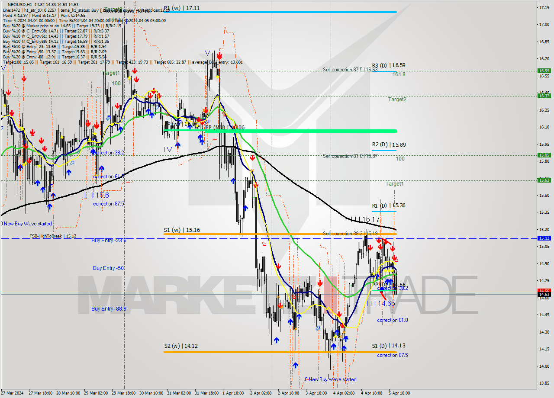This screenshot has height=398, width=554.
Task: Select the green 15.85 price tag
Action: 544,155
